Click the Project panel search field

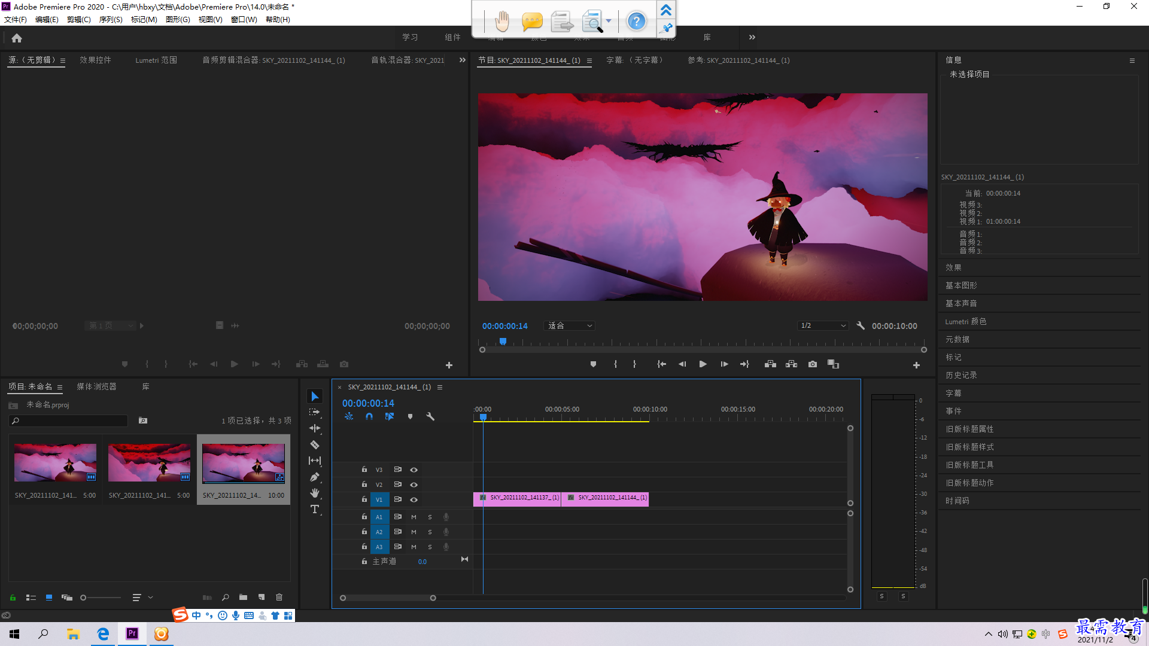click(x=69, y=421)
